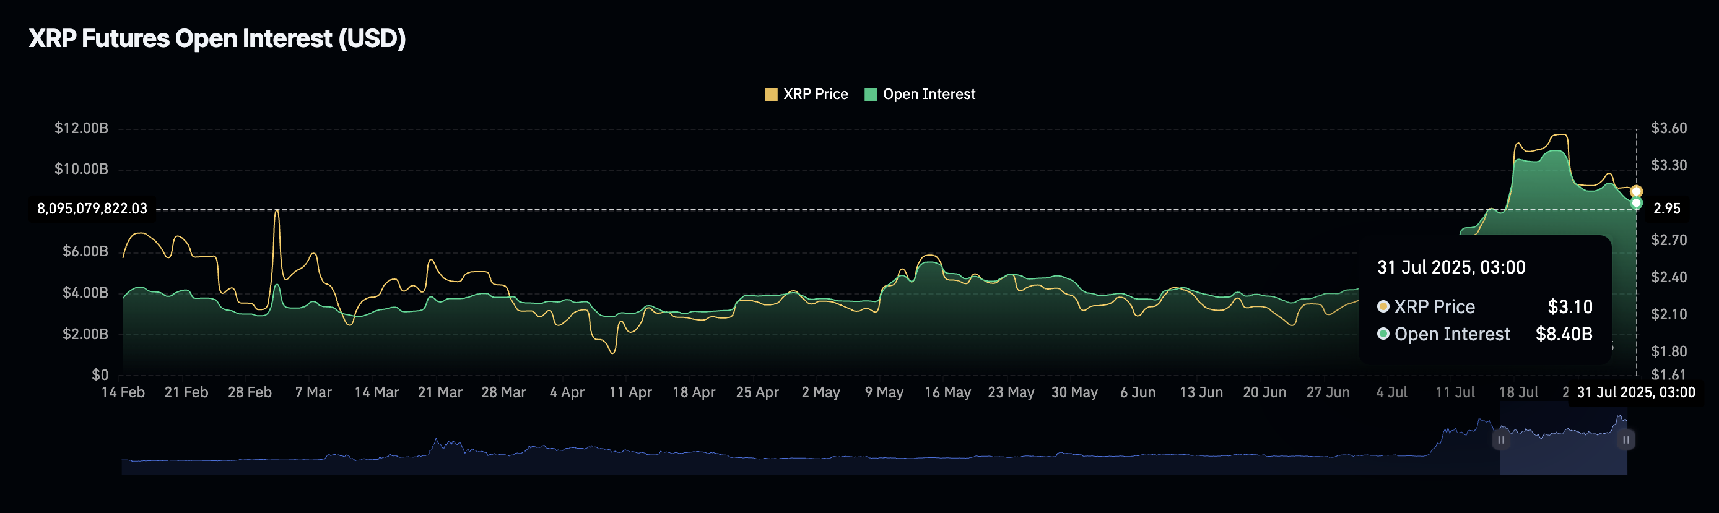Click the $12.00B y-axis label
The height and width of the screenshot is (513, 1719).
81,128
